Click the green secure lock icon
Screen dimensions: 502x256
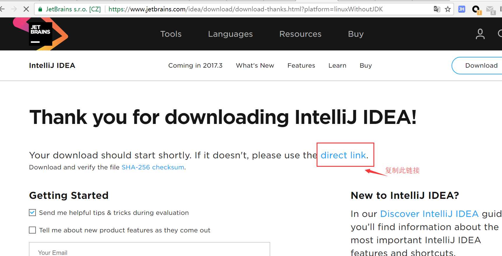click(x=40, y=9)
